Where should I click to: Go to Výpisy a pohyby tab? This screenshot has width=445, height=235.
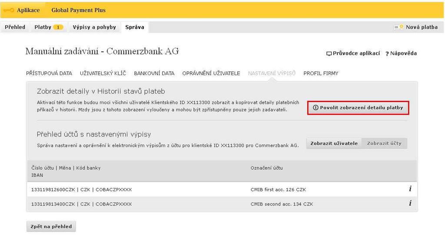point(94,27)
